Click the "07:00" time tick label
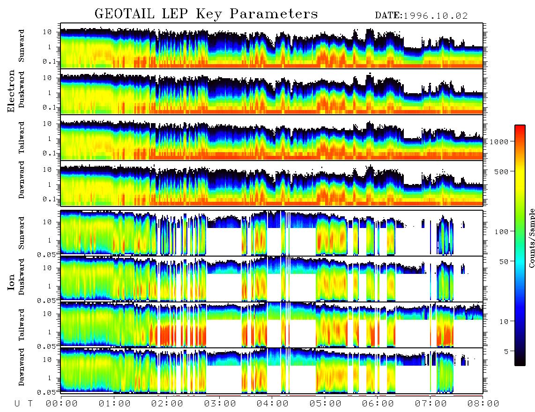535x412 pixels. [x=431, y=404]
